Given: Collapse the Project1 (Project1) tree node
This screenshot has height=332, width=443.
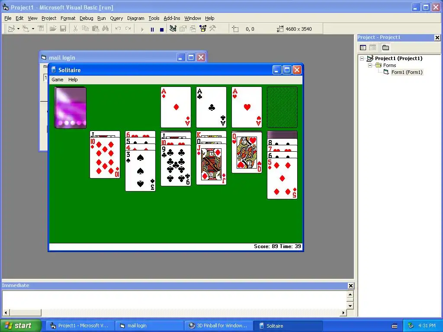Looking at the screenshot, I should pos(362,58).
